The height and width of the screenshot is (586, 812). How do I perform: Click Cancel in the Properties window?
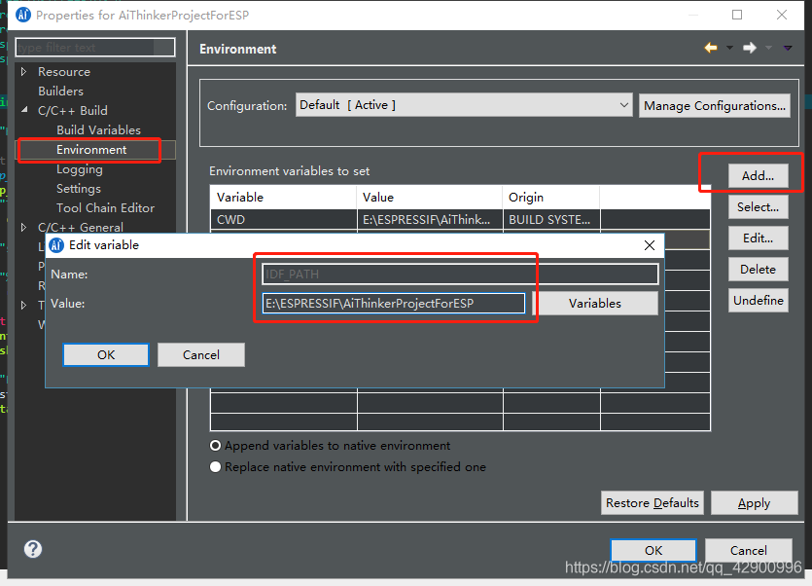pyautogui.click(x=748, y=550)
